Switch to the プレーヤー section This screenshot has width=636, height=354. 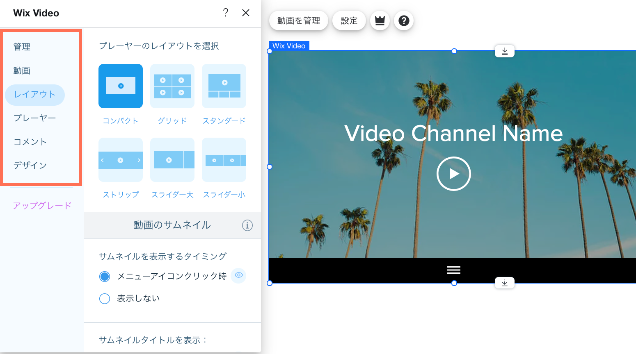[35, 118]
